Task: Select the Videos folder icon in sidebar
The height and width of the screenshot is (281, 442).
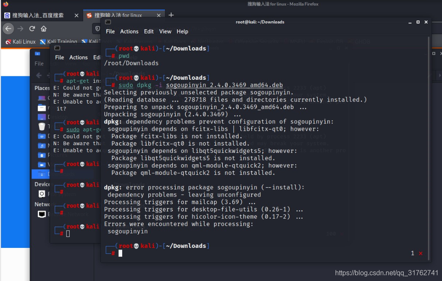Action: (x=42, y=164)
